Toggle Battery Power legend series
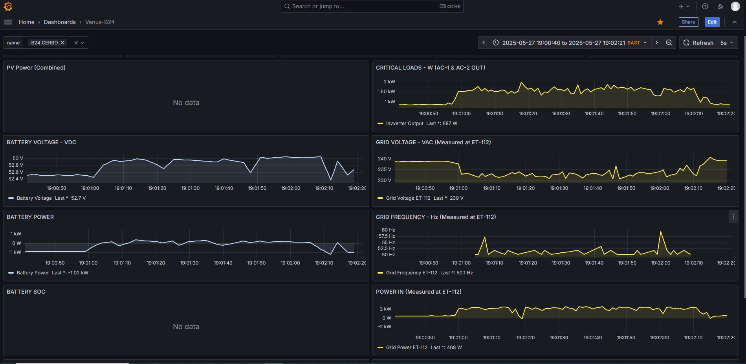This screenshot has width=746, height=364. pos(33,273)
